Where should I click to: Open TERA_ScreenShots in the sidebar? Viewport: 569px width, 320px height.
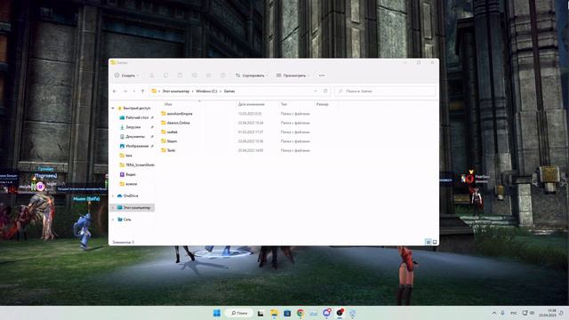140,164
